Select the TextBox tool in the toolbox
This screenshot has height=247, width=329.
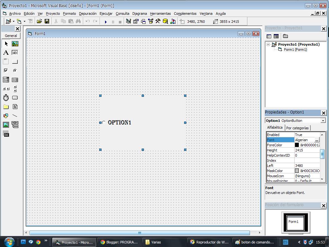(x=15, y=52)
